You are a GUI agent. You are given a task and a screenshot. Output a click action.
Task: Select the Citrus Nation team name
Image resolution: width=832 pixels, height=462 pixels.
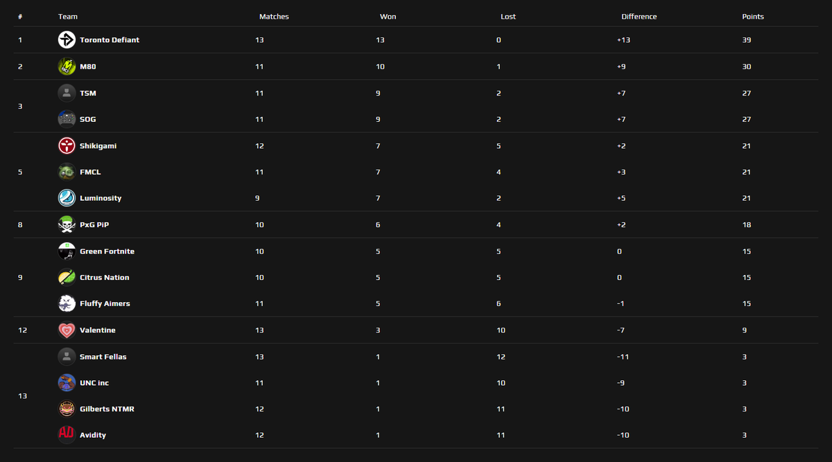pos(105,277)
